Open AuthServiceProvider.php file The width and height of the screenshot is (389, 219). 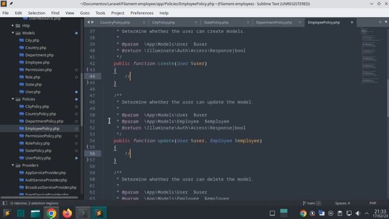(46, 180)
